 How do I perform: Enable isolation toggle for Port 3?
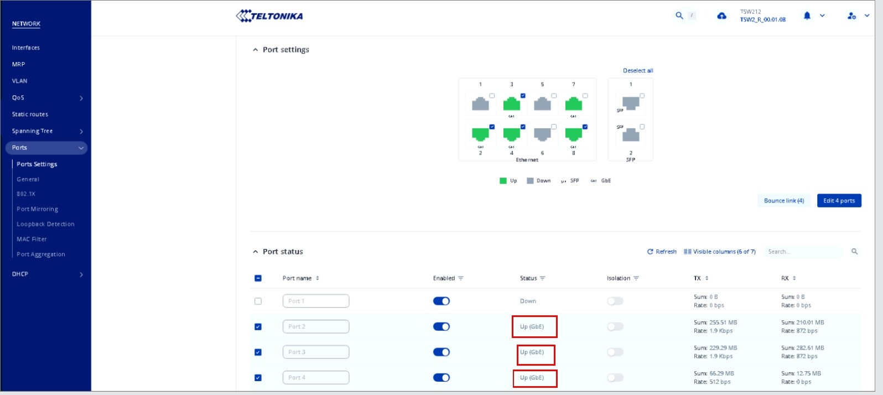[x=615, y=352]
